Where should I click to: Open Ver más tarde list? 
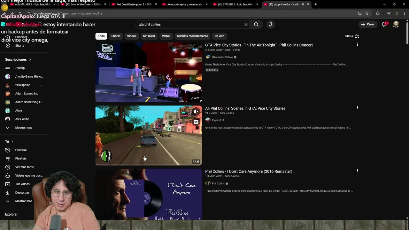coord(24,167)
